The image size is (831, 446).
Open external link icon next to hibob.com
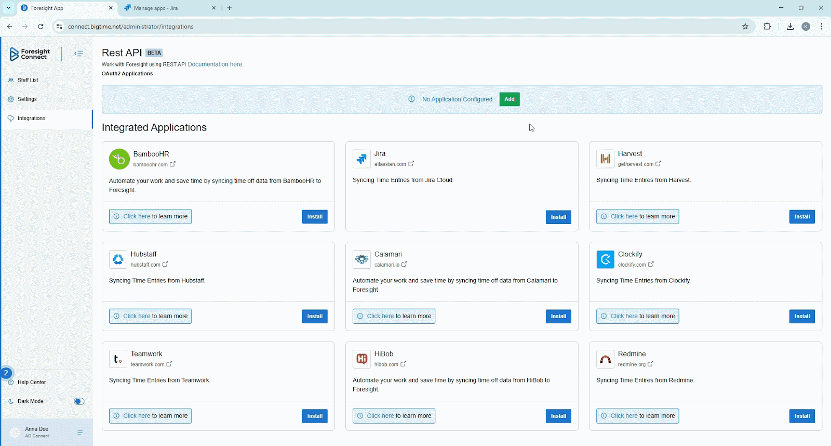[x=403, y=364]
